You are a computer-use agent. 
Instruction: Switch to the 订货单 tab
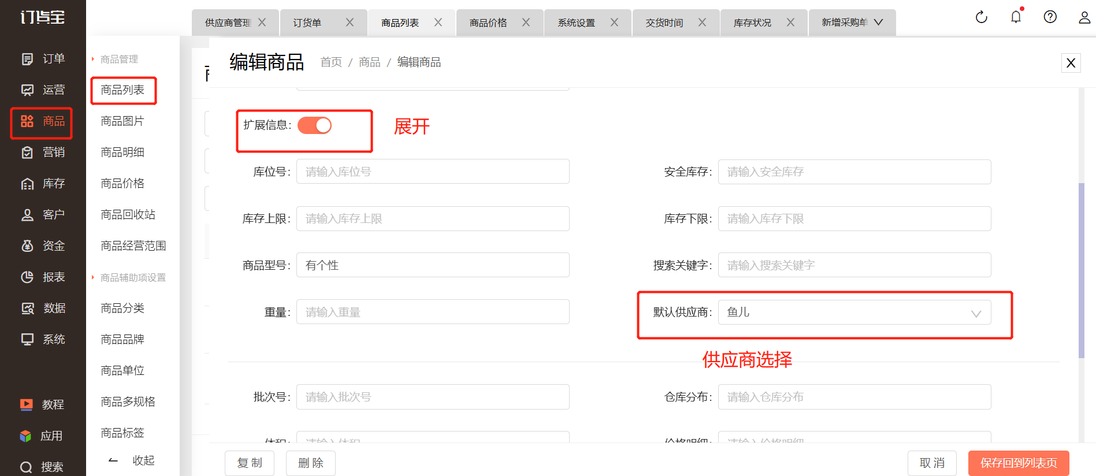point(307,23)
